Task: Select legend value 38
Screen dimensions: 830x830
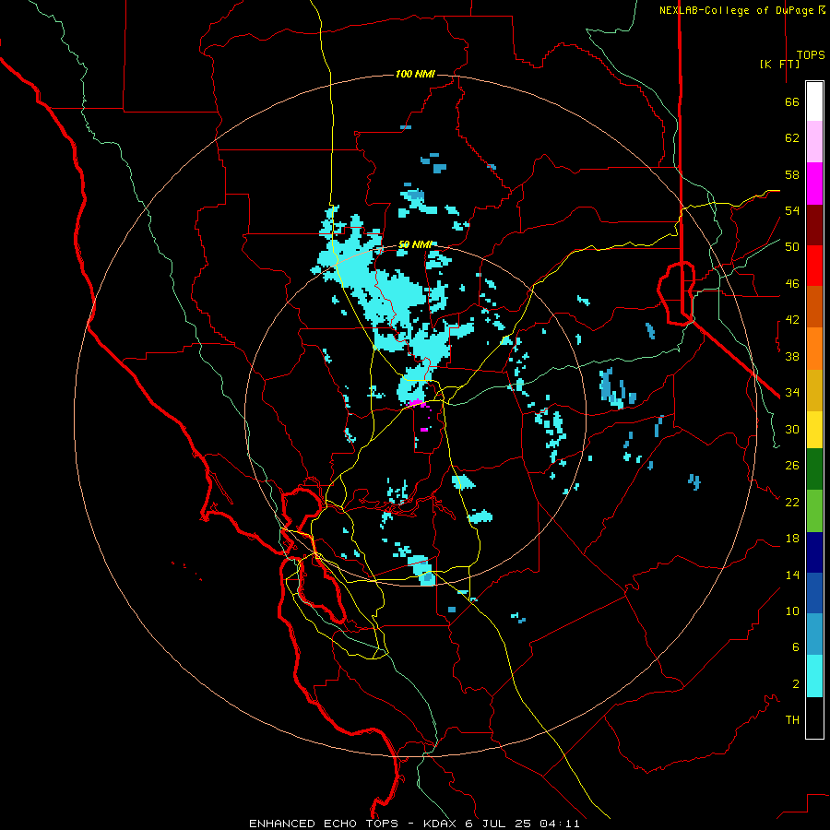Action: 792,356
